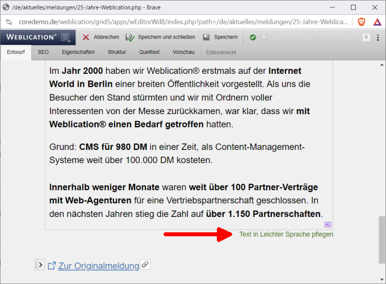Edit link via chain icon after Originalmeldung
386x284 pixels.
click(145, 265)
